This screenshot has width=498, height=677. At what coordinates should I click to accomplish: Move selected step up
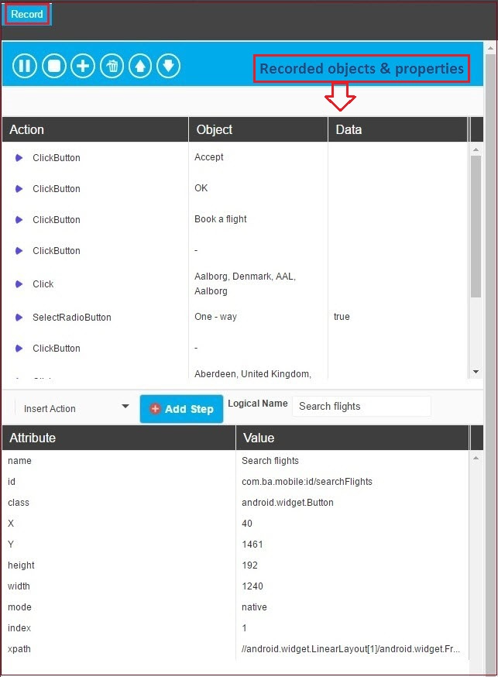pos(140,66)
